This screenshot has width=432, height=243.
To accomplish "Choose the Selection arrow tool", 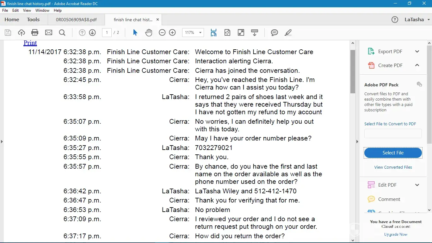I will tap(135, 33).
